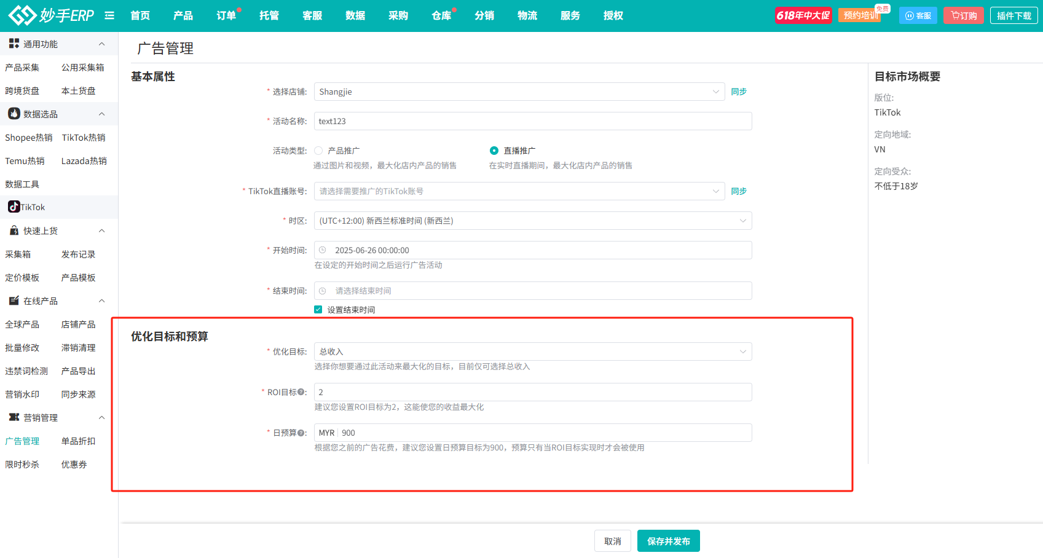Click the 活动名称 text123 input field

[x=533, y=121]
